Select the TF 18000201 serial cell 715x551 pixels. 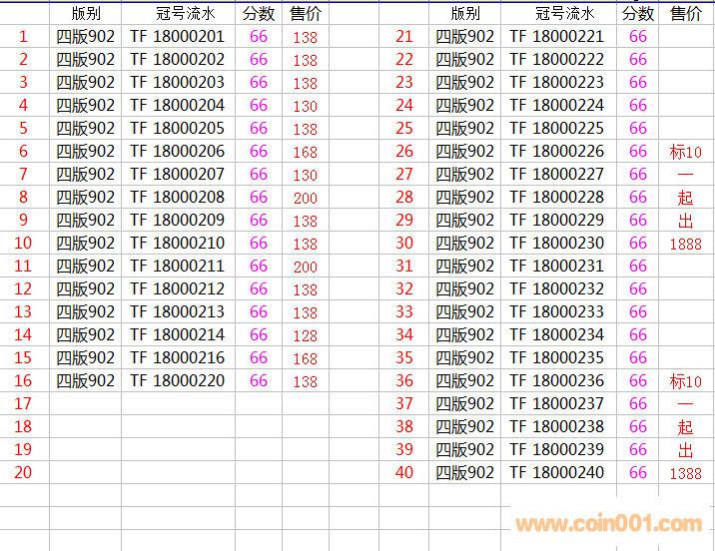pyautogui.click(x=178, y=37)
